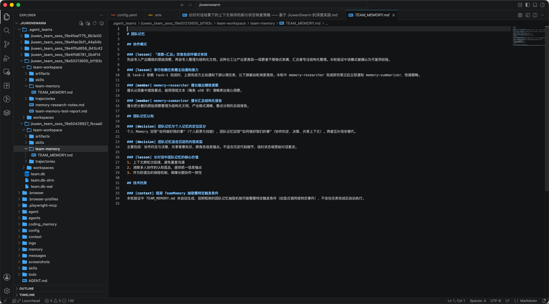
Task: Click New File icon in explorer header
Action: click(x=81, y=23)
